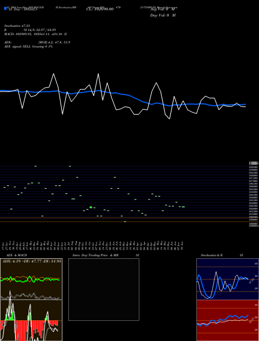Open the red RSI chart thumbnail
This screenshot has width=259, height=341.
point(227,320)
